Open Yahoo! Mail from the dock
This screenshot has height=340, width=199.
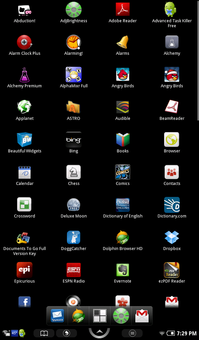pos(57,316)
